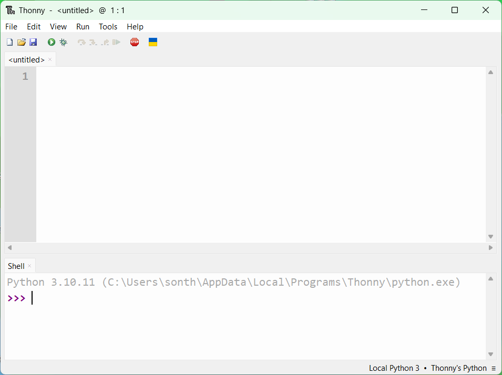Click shell scrollbar up arrow

coord(490,279)
